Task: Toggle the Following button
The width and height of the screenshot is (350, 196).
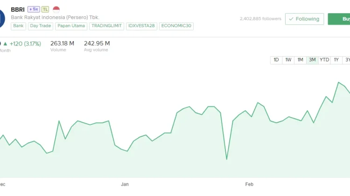Action: pos(304,19)
